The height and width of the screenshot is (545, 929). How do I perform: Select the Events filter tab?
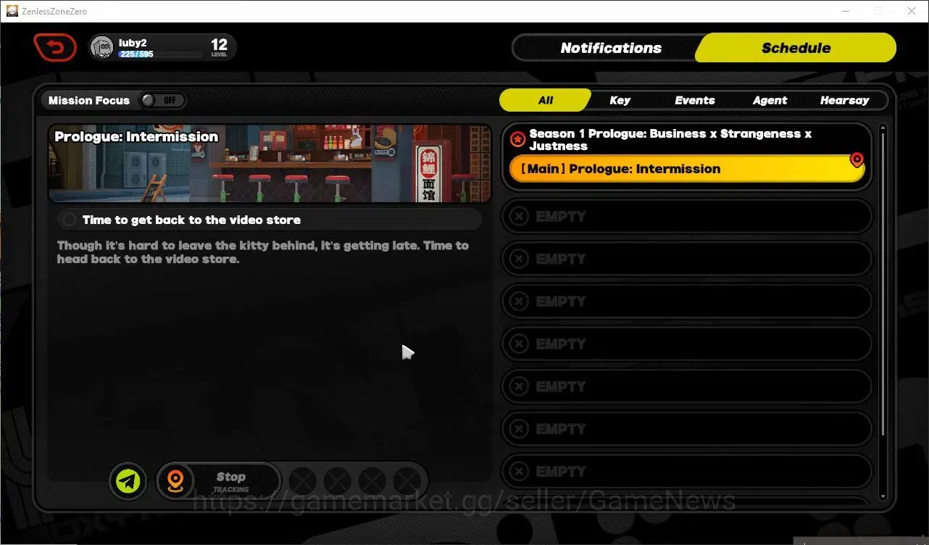click(695, 100)
